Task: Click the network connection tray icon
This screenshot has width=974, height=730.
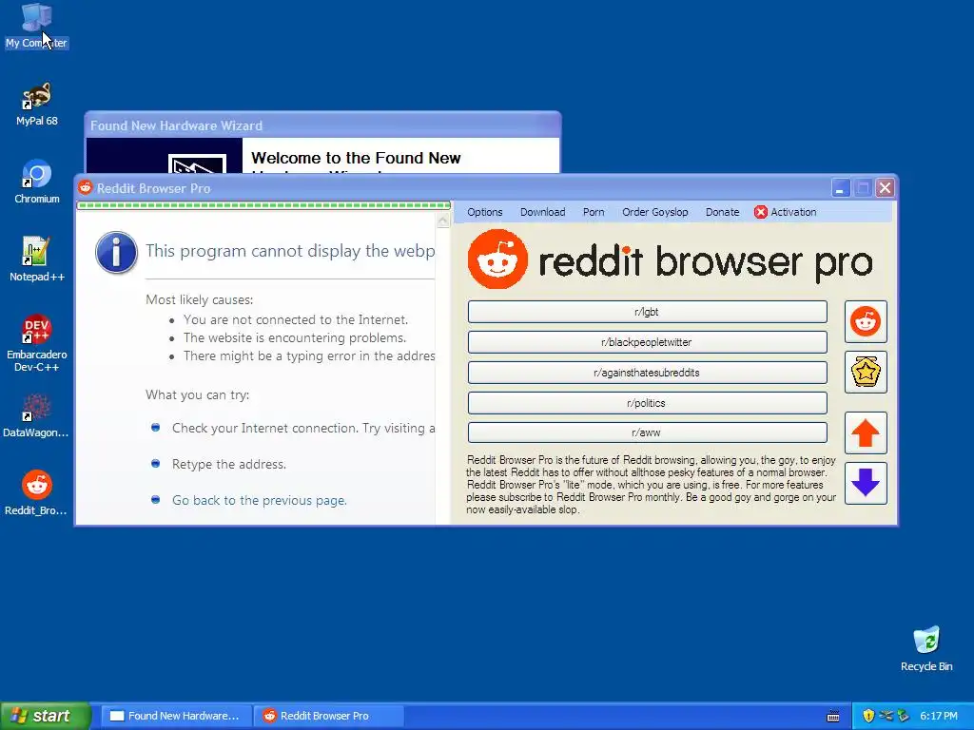Action: coord(886,716)
